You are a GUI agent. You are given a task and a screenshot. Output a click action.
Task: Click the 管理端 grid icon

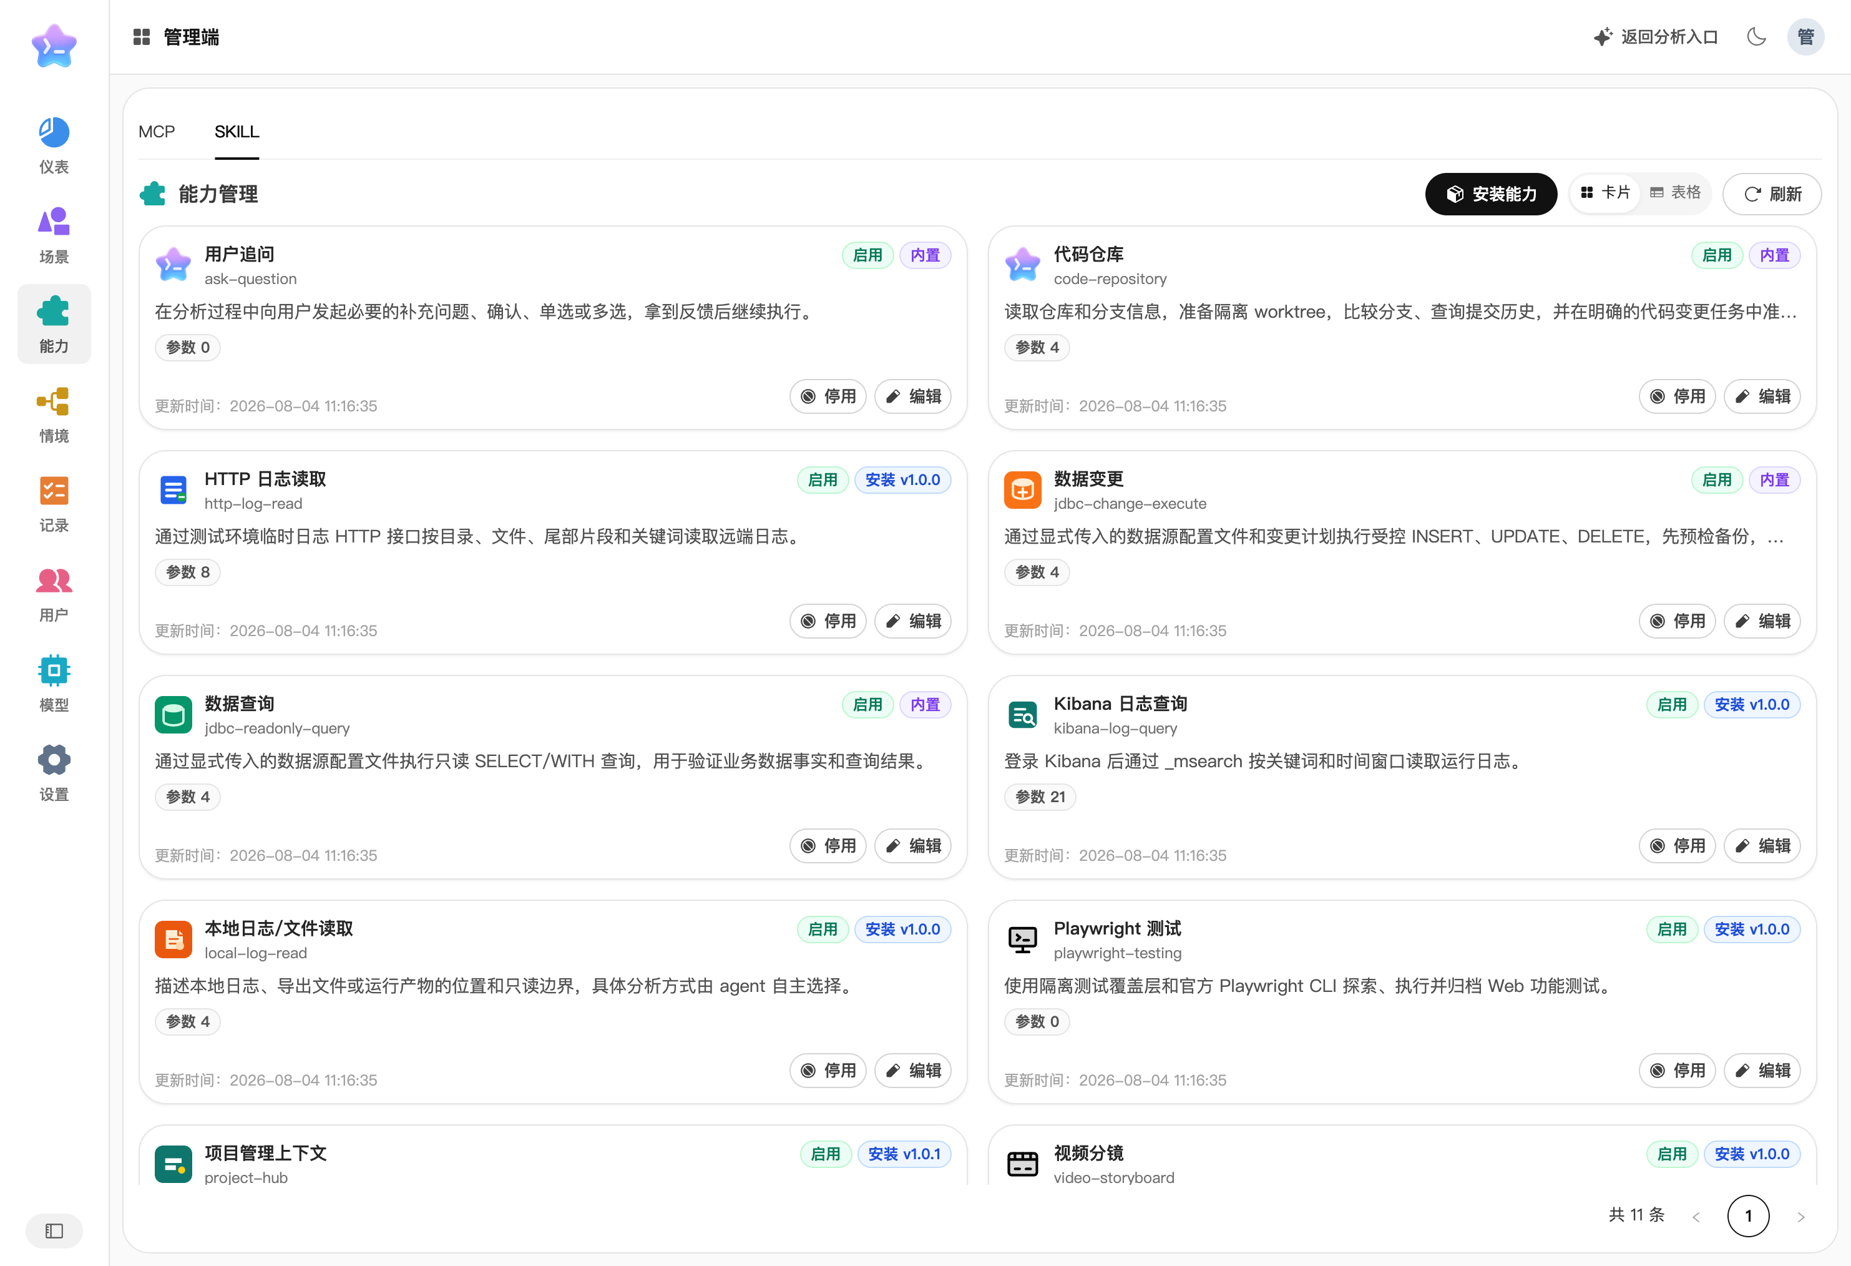point(142,37)
